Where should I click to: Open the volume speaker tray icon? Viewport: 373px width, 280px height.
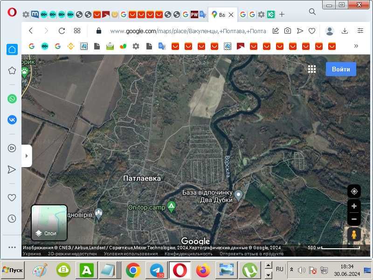pos(301,270)
